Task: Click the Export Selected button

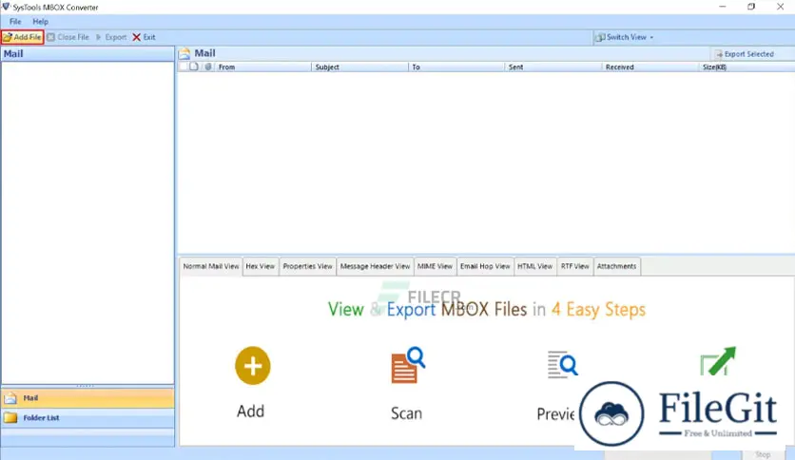Action: (x=745, y=54)
